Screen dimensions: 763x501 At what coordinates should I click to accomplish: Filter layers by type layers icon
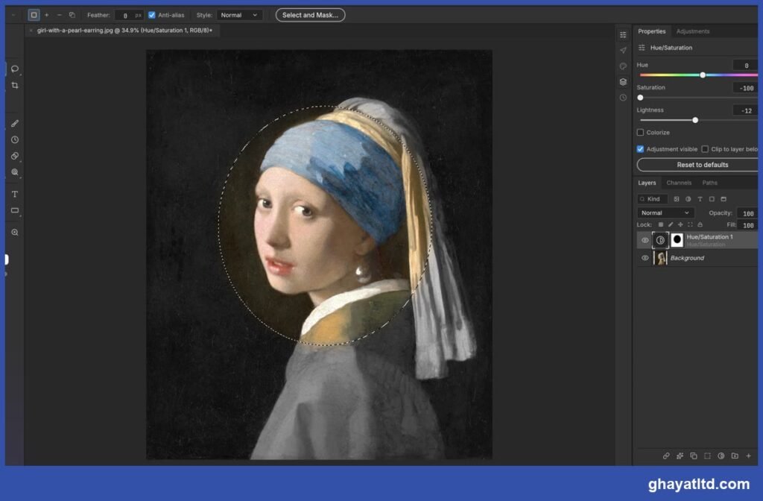[x=700, y=199]
